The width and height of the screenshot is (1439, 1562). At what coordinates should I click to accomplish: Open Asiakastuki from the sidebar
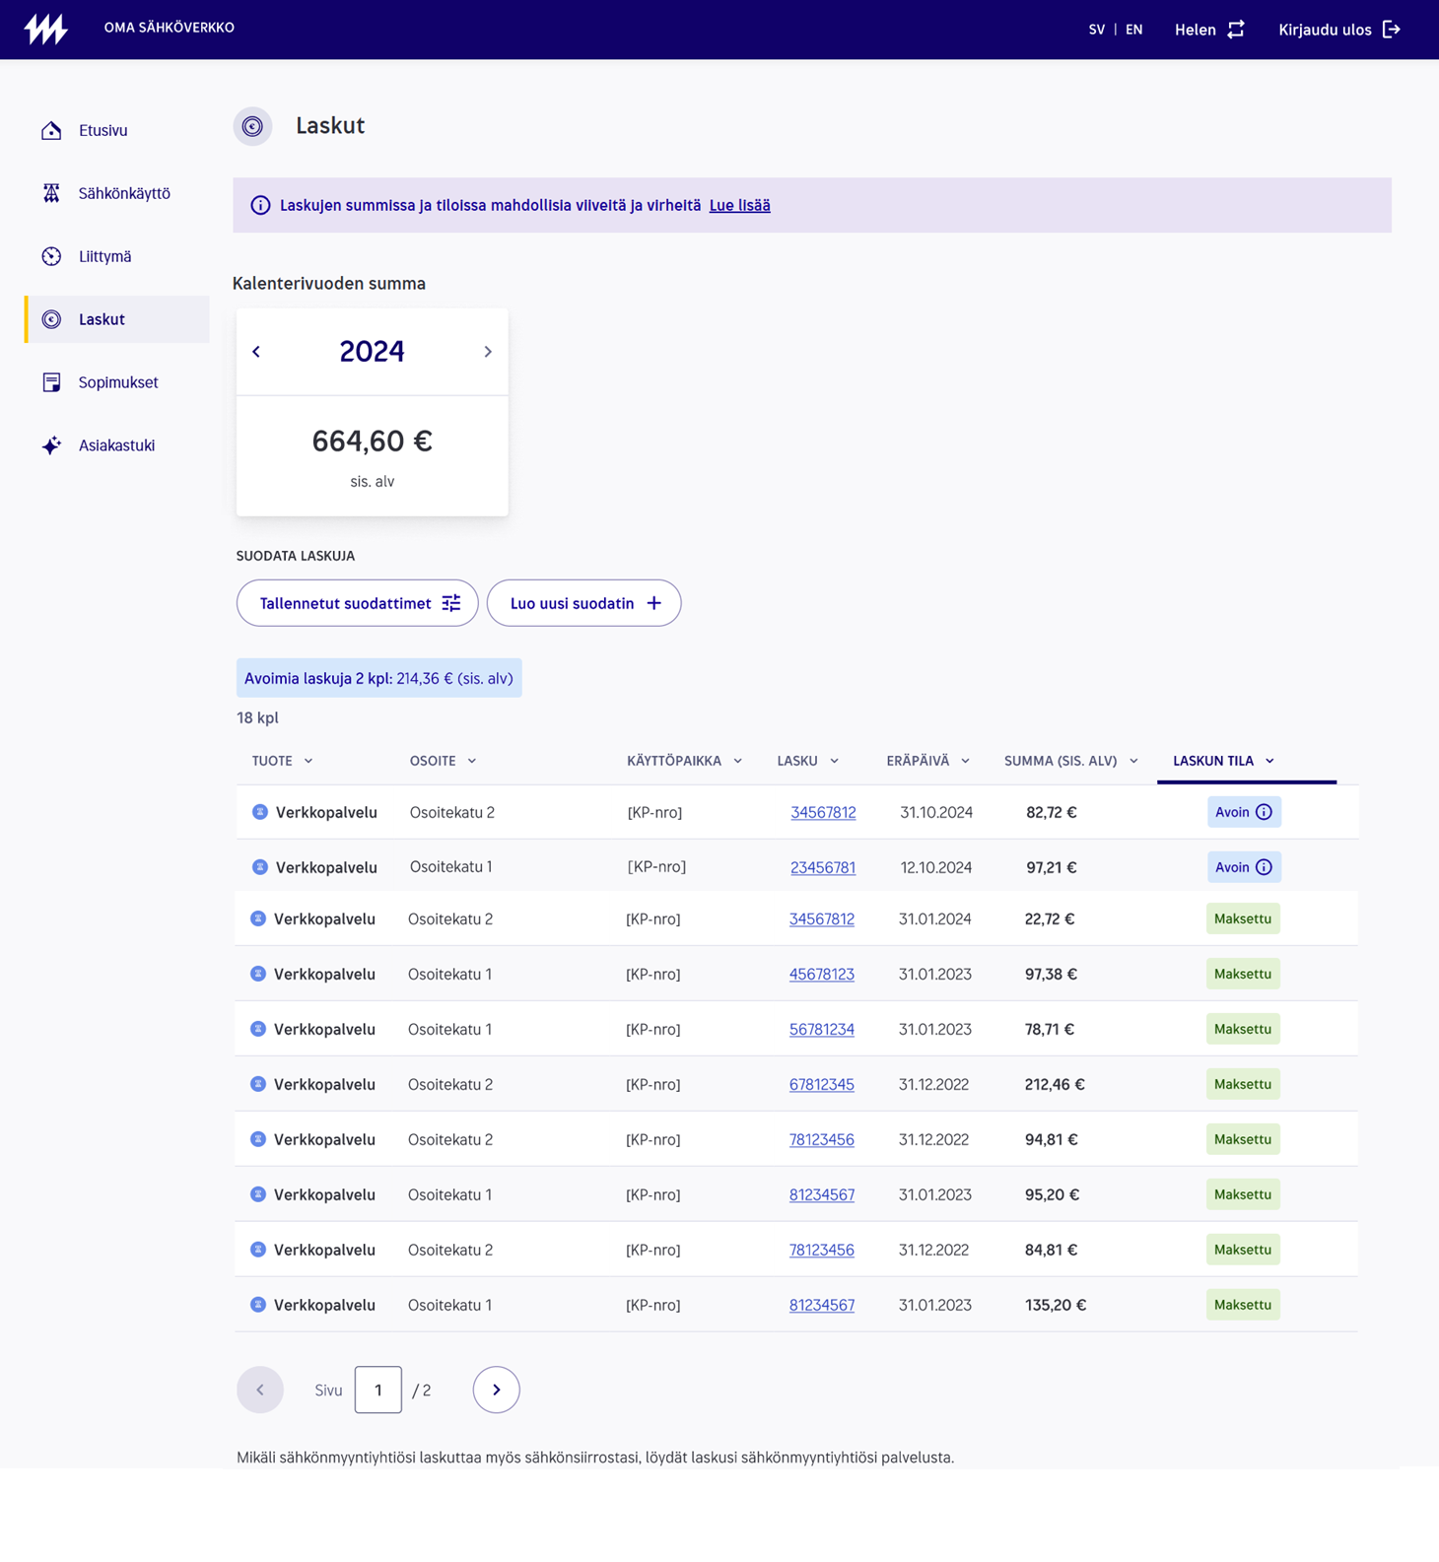tap(116, 445)
